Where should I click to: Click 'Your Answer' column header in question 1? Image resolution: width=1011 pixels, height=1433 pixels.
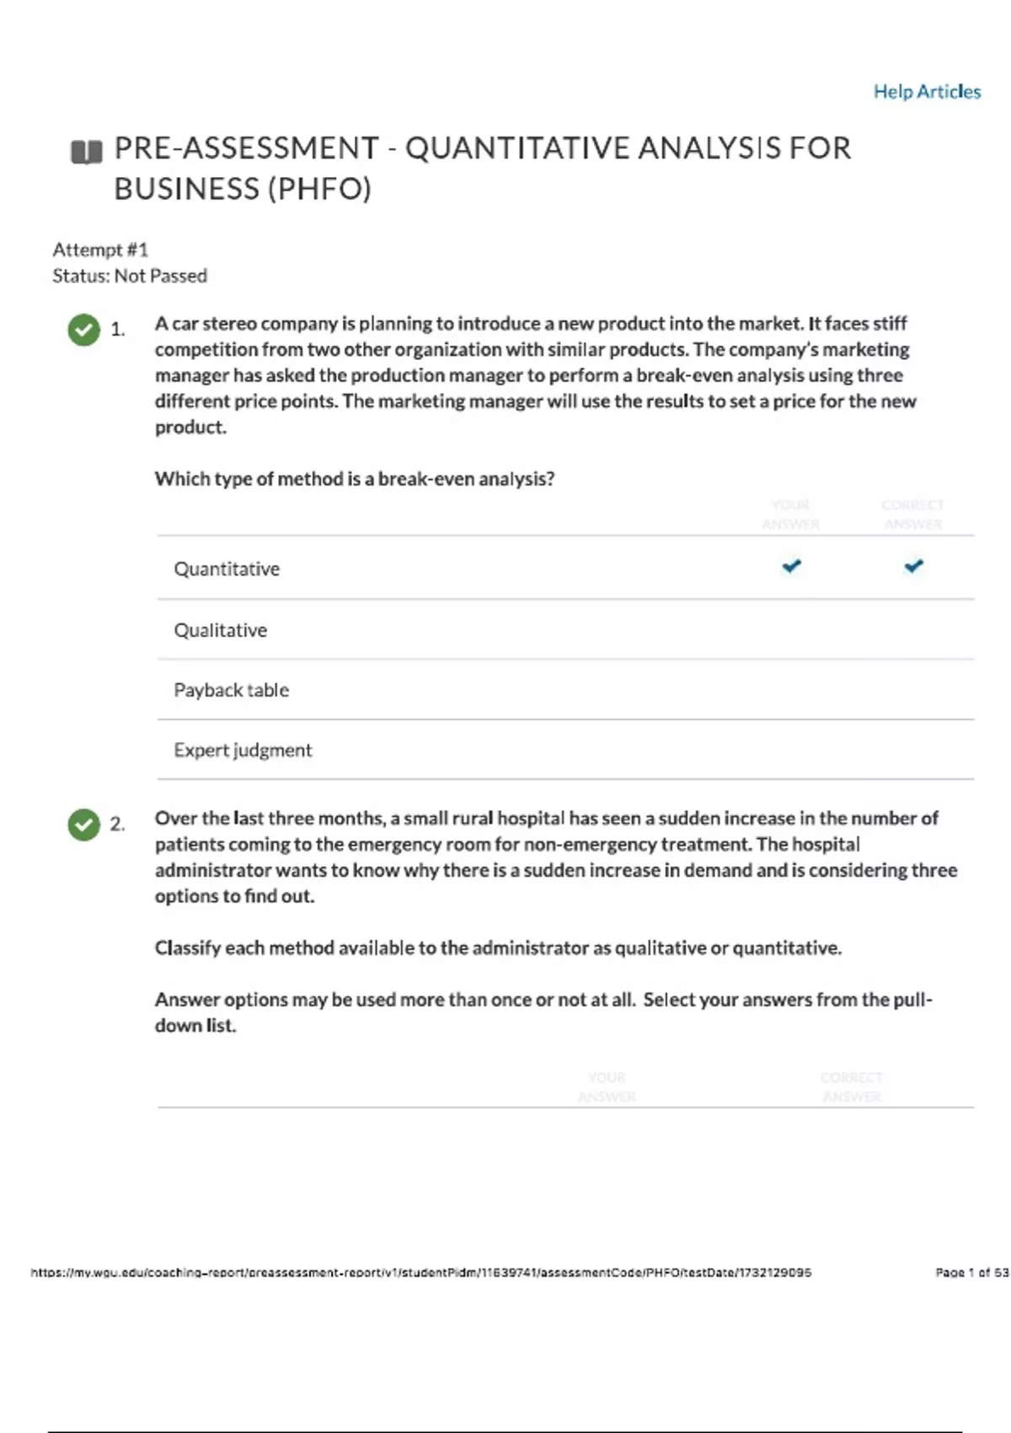(790, 514)
